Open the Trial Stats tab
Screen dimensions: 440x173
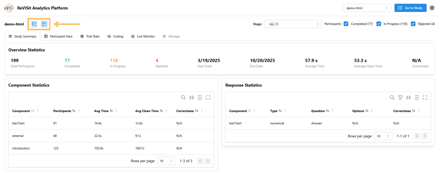(x=90, y=36)
